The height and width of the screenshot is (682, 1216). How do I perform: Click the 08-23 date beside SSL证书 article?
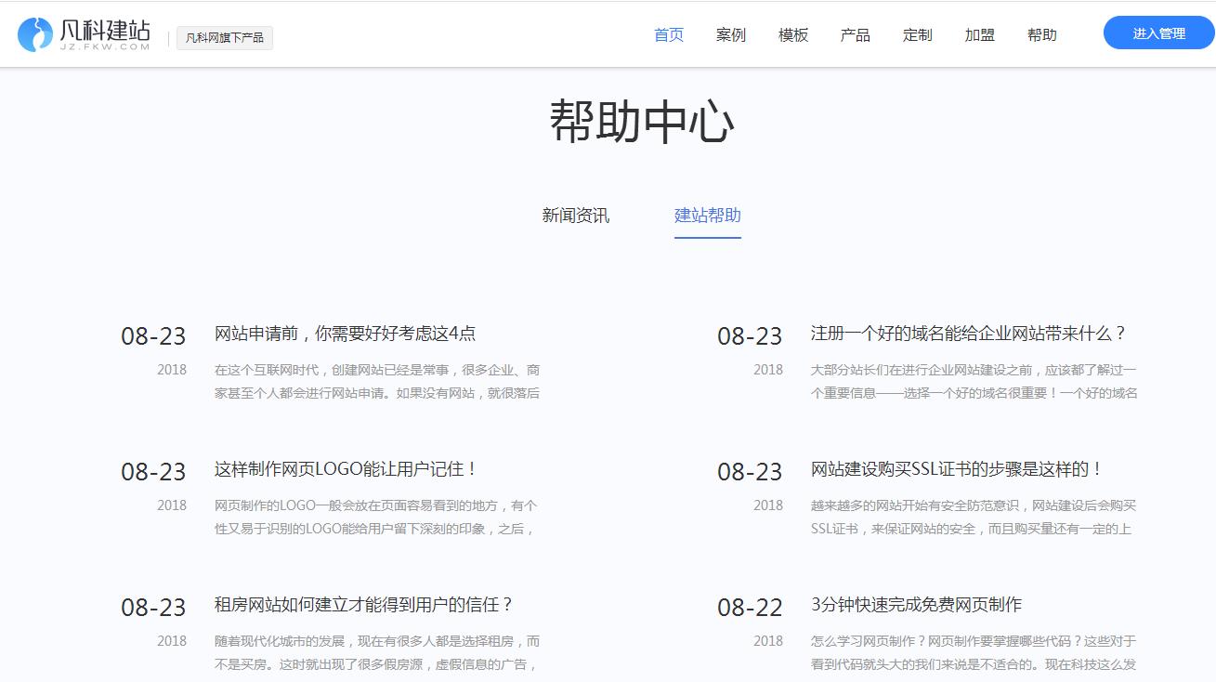pyautogui.click(x=751, y=472)
